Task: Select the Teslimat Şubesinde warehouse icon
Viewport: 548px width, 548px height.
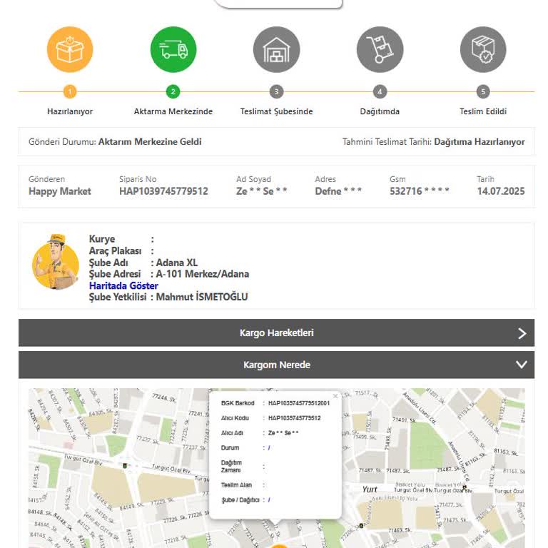Action: (276, 50)
